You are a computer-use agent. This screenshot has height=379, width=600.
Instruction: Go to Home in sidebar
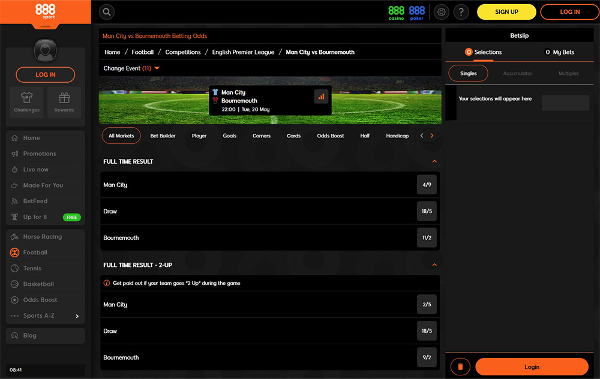46,138
